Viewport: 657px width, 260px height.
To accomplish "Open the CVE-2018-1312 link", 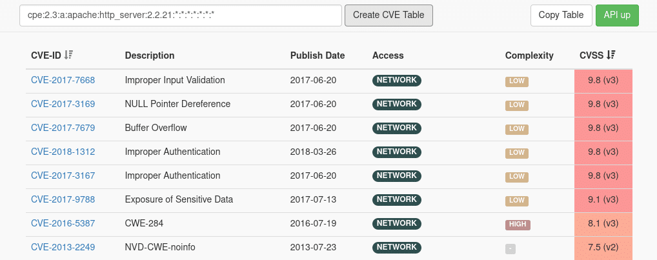I will click(63, 152).
